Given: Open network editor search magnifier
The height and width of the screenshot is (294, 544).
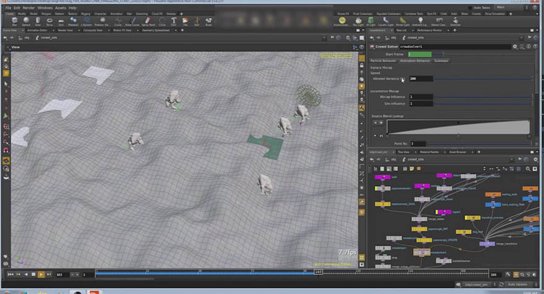Looking at the screenshot, I should point(528,169).
